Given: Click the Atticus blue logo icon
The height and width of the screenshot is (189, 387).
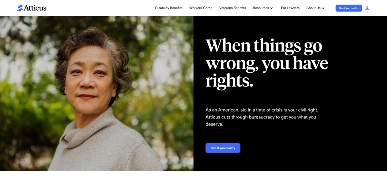Looking at the screenshot, I should [x=20, y=8].
